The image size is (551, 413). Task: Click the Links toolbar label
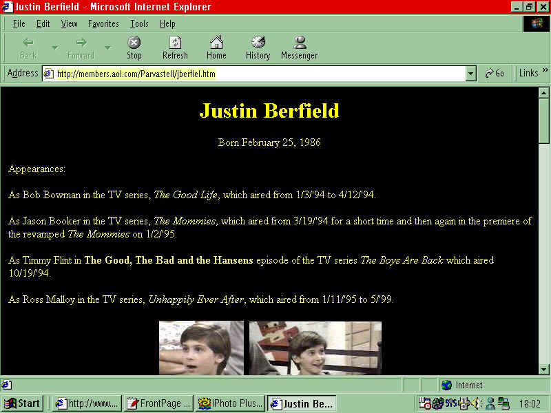point(528,73)
